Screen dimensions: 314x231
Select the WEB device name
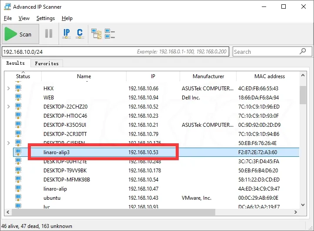pyautogui.click(x=49, y=98)
